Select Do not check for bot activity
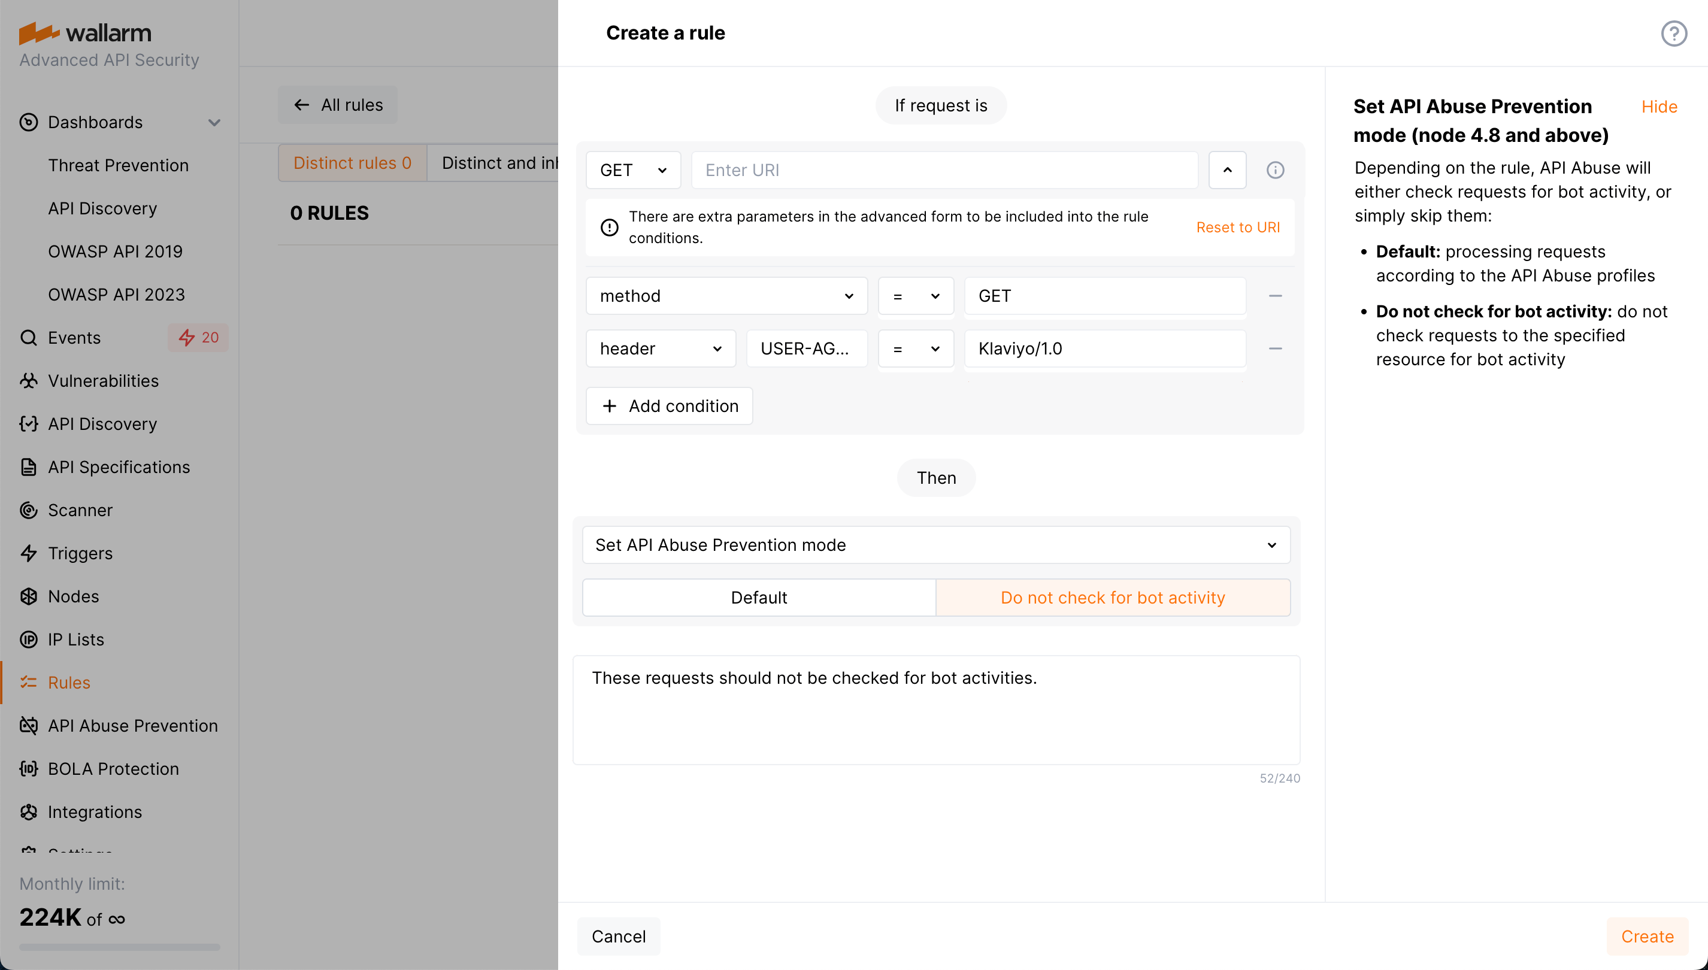This screenshot has height=970, width=1708. click(x=1113, y=597)
